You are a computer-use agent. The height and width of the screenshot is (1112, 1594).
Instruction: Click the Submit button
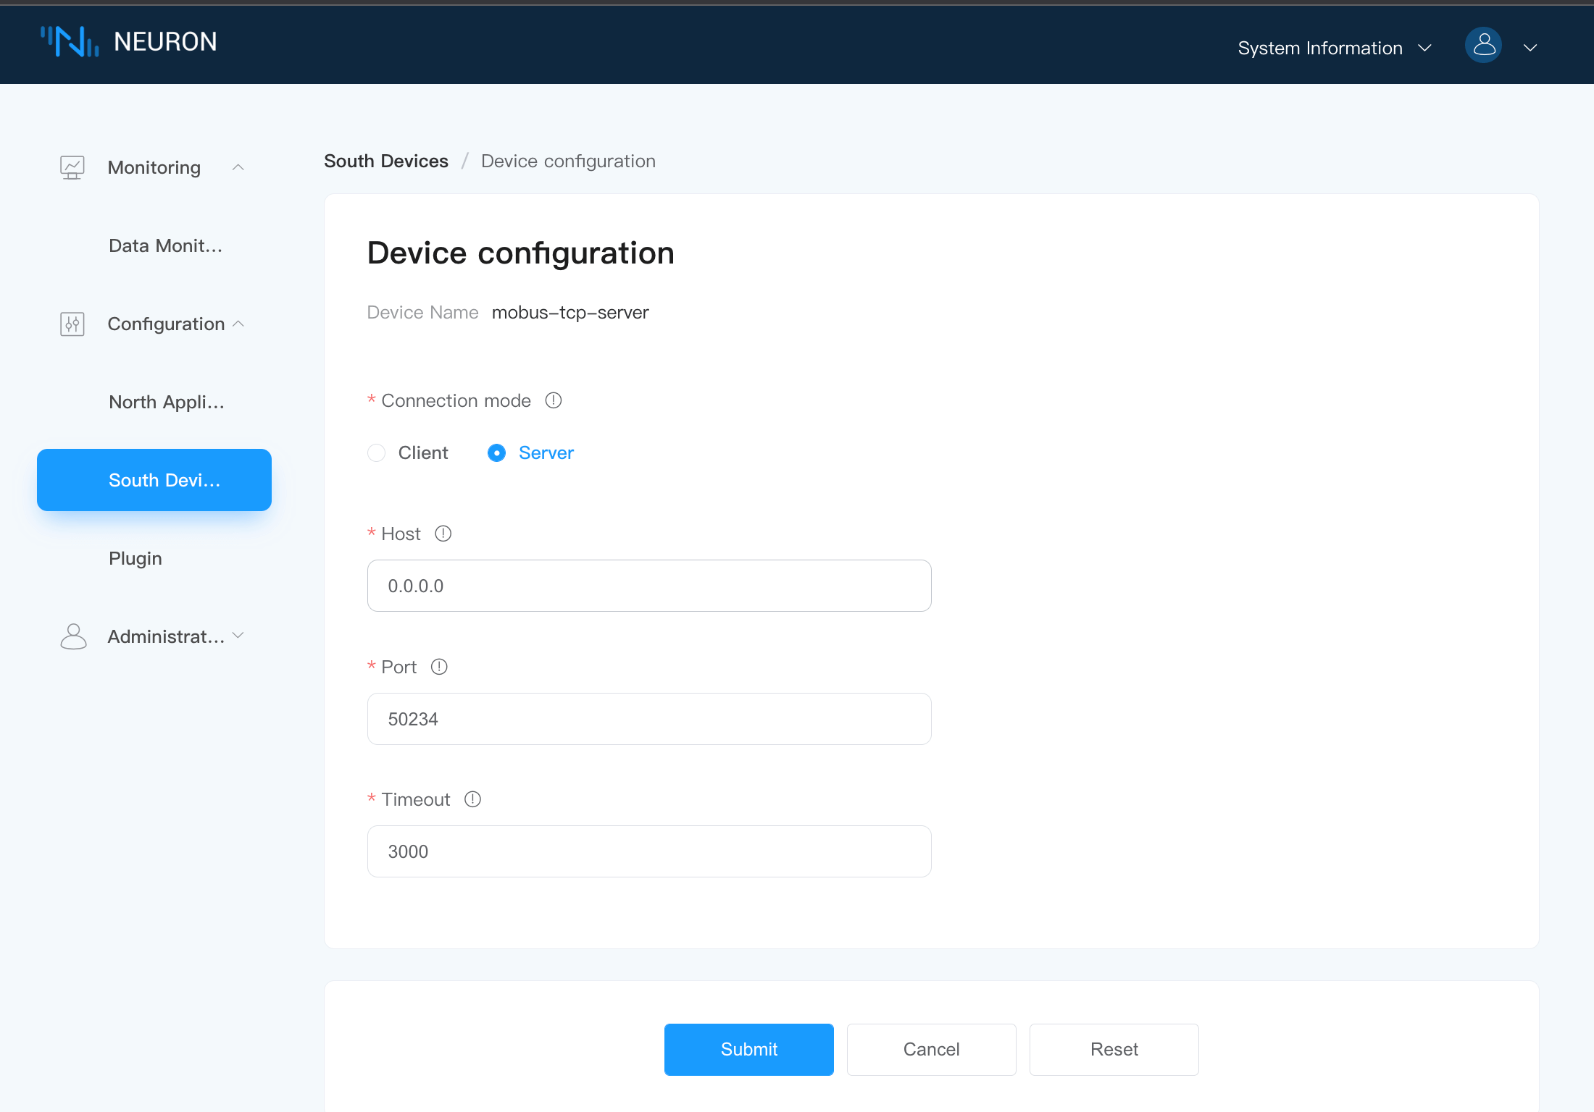coord(748,1049)
